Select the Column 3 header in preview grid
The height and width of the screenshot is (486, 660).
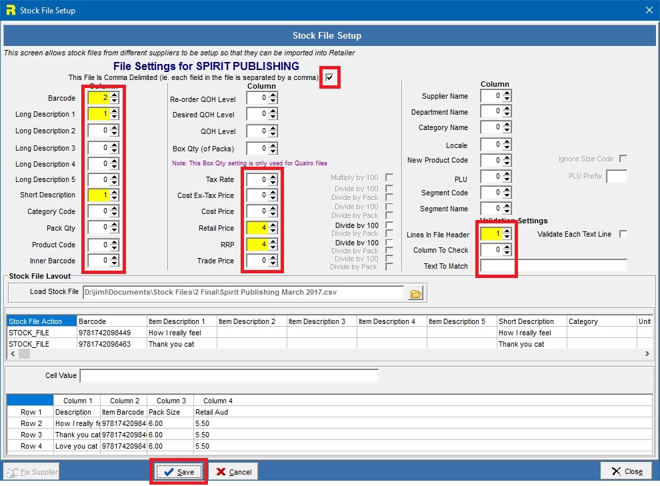(171, 401)
